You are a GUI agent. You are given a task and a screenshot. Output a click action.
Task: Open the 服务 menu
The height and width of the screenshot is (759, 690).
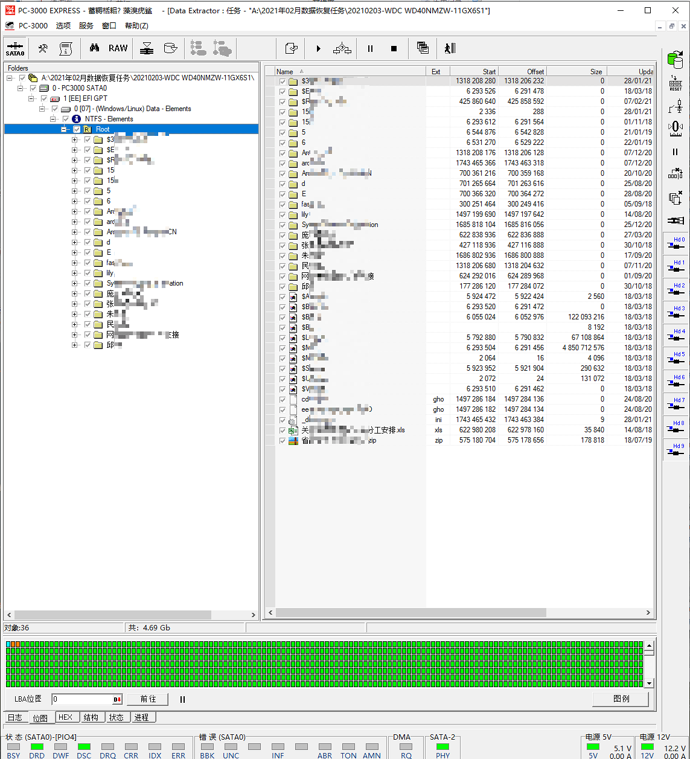click(x=86, y=25)
